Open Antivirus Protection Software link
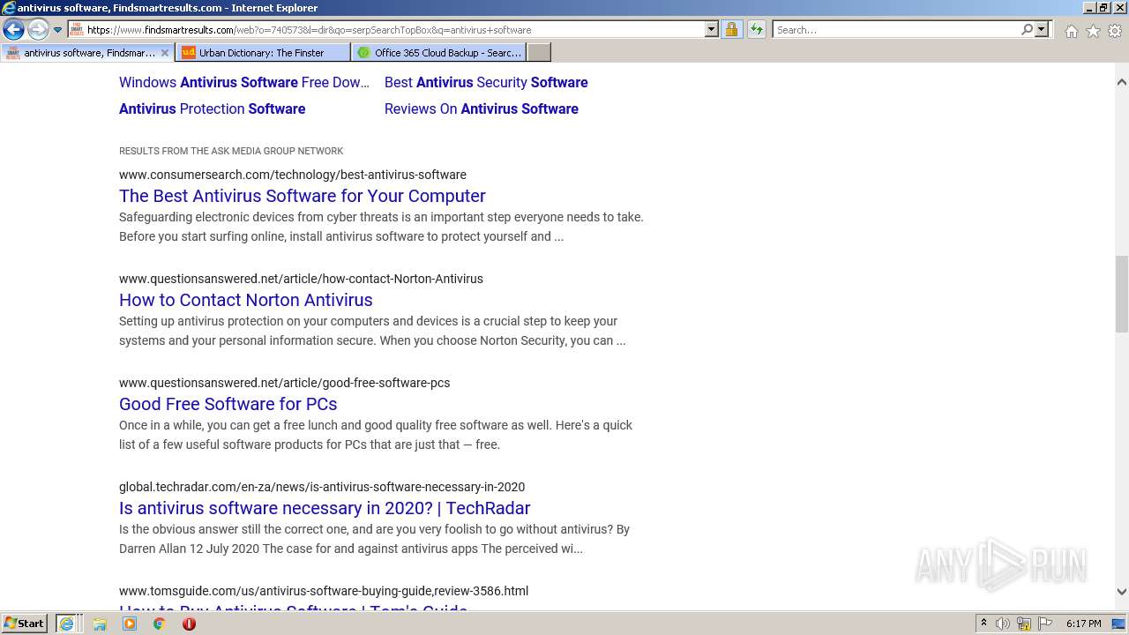Image resolution: width=1129 pixels, height=635 pixels. click(x=213, y=108)
